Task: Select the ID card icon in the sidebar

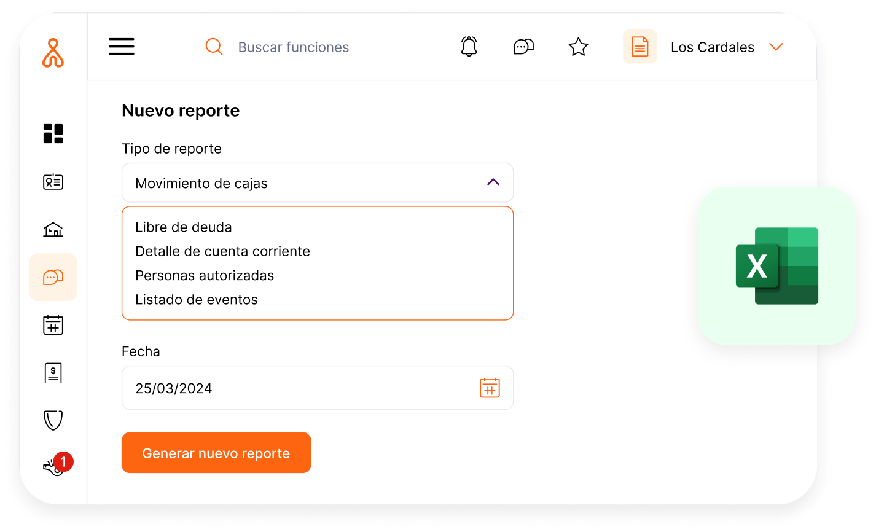Action: pyautogui.click(x=53, y=181)
